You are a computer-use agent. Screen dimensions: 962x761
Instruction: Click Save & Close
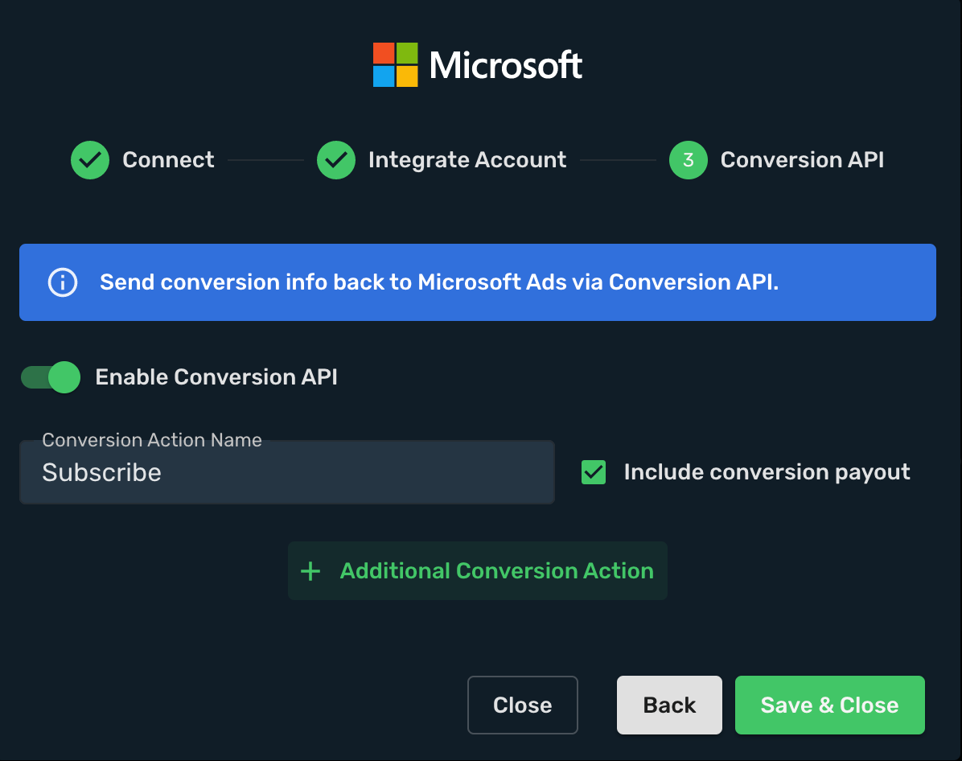coord(829,705)
